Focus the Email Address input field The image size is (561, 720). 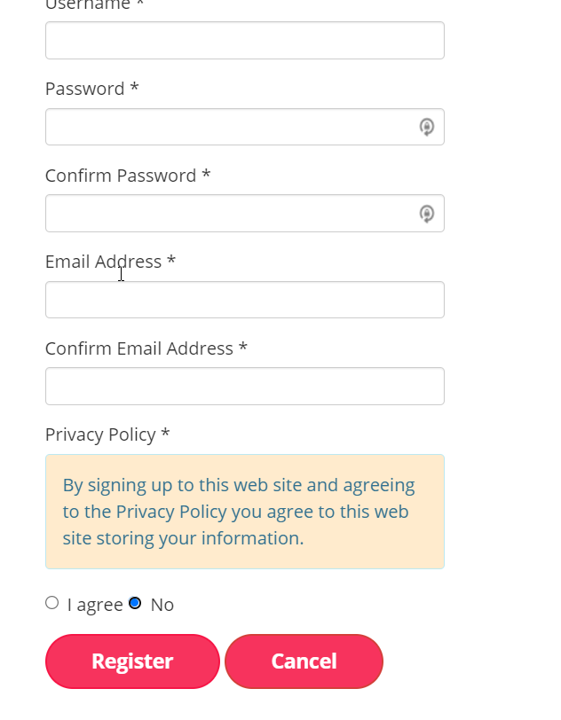(244, 300)
